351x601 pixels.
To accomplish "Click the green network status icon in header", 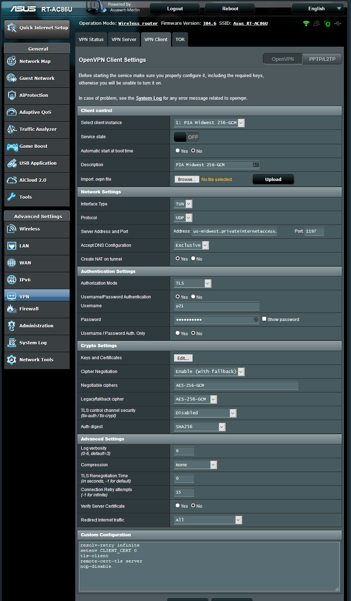I will 327,24.
